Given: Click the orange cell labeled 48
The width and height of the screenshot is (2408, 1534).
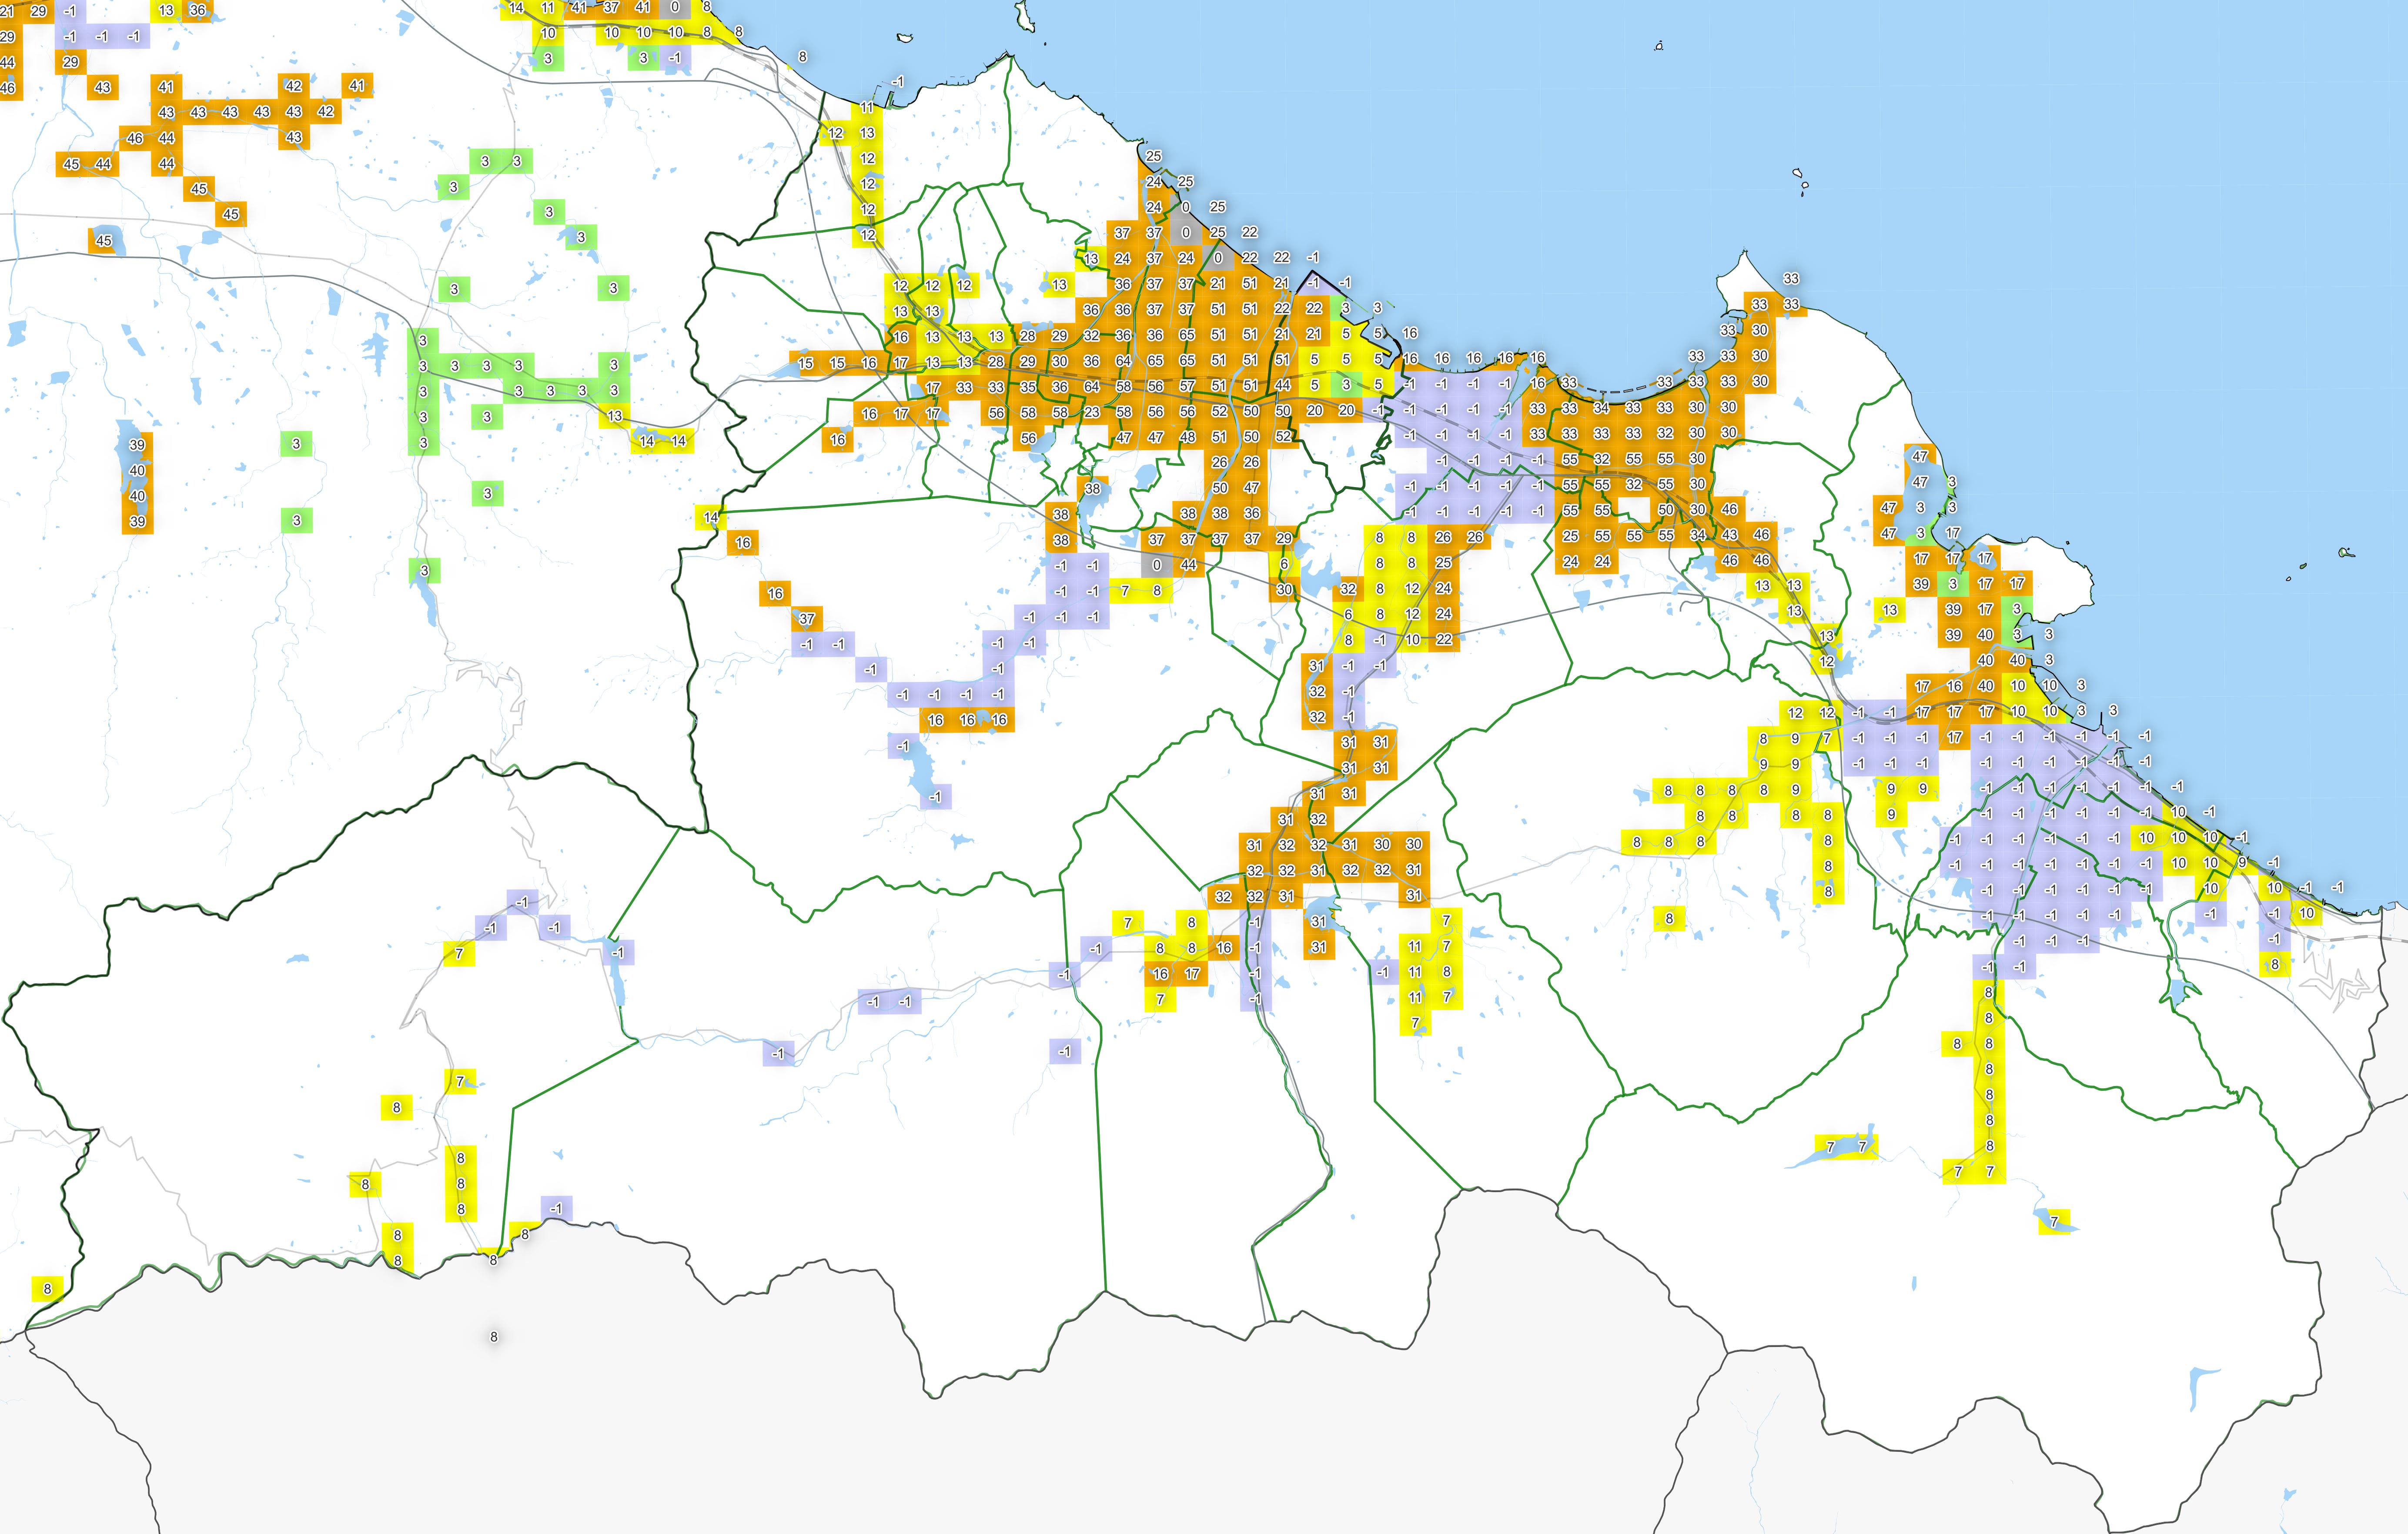Looking at the screenshot, I should click(x=1187, y=437).
